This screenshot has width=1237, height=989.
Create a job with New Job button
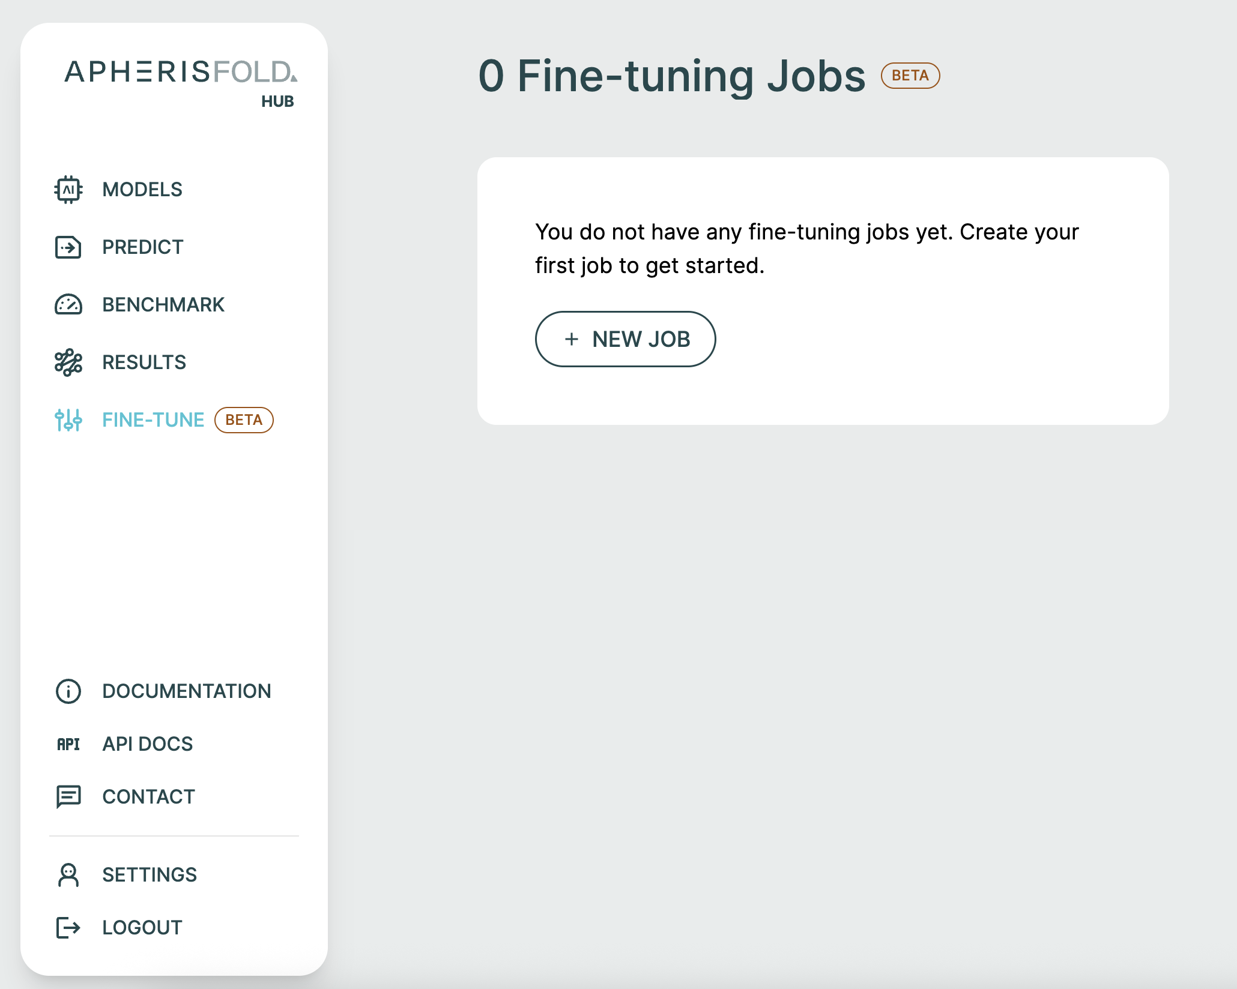625,339
